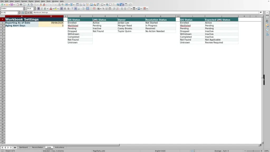
Task: Open the Sheet menu
Action: pyautogui.click(x=37, y=1)
